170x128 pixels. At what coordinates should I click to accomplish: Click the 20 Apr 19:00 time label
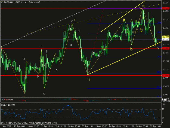coord(74,126)
